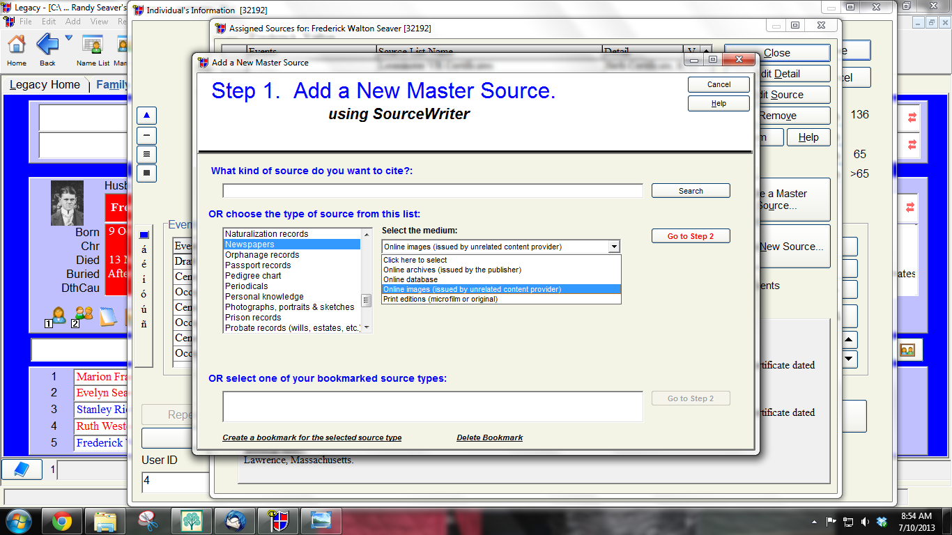Click the bookmarked source types list box
This screenshot has height=535, width=952.
[433, 407]
